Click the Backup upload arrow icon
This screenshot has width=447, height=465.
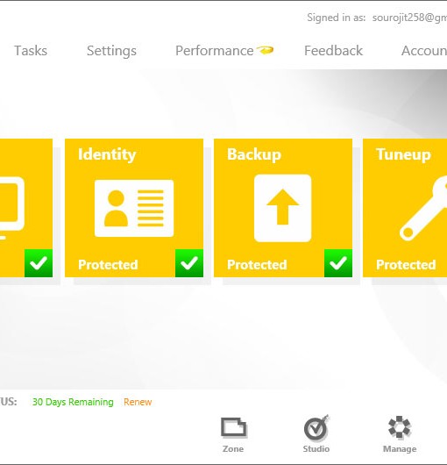[282, 208]
